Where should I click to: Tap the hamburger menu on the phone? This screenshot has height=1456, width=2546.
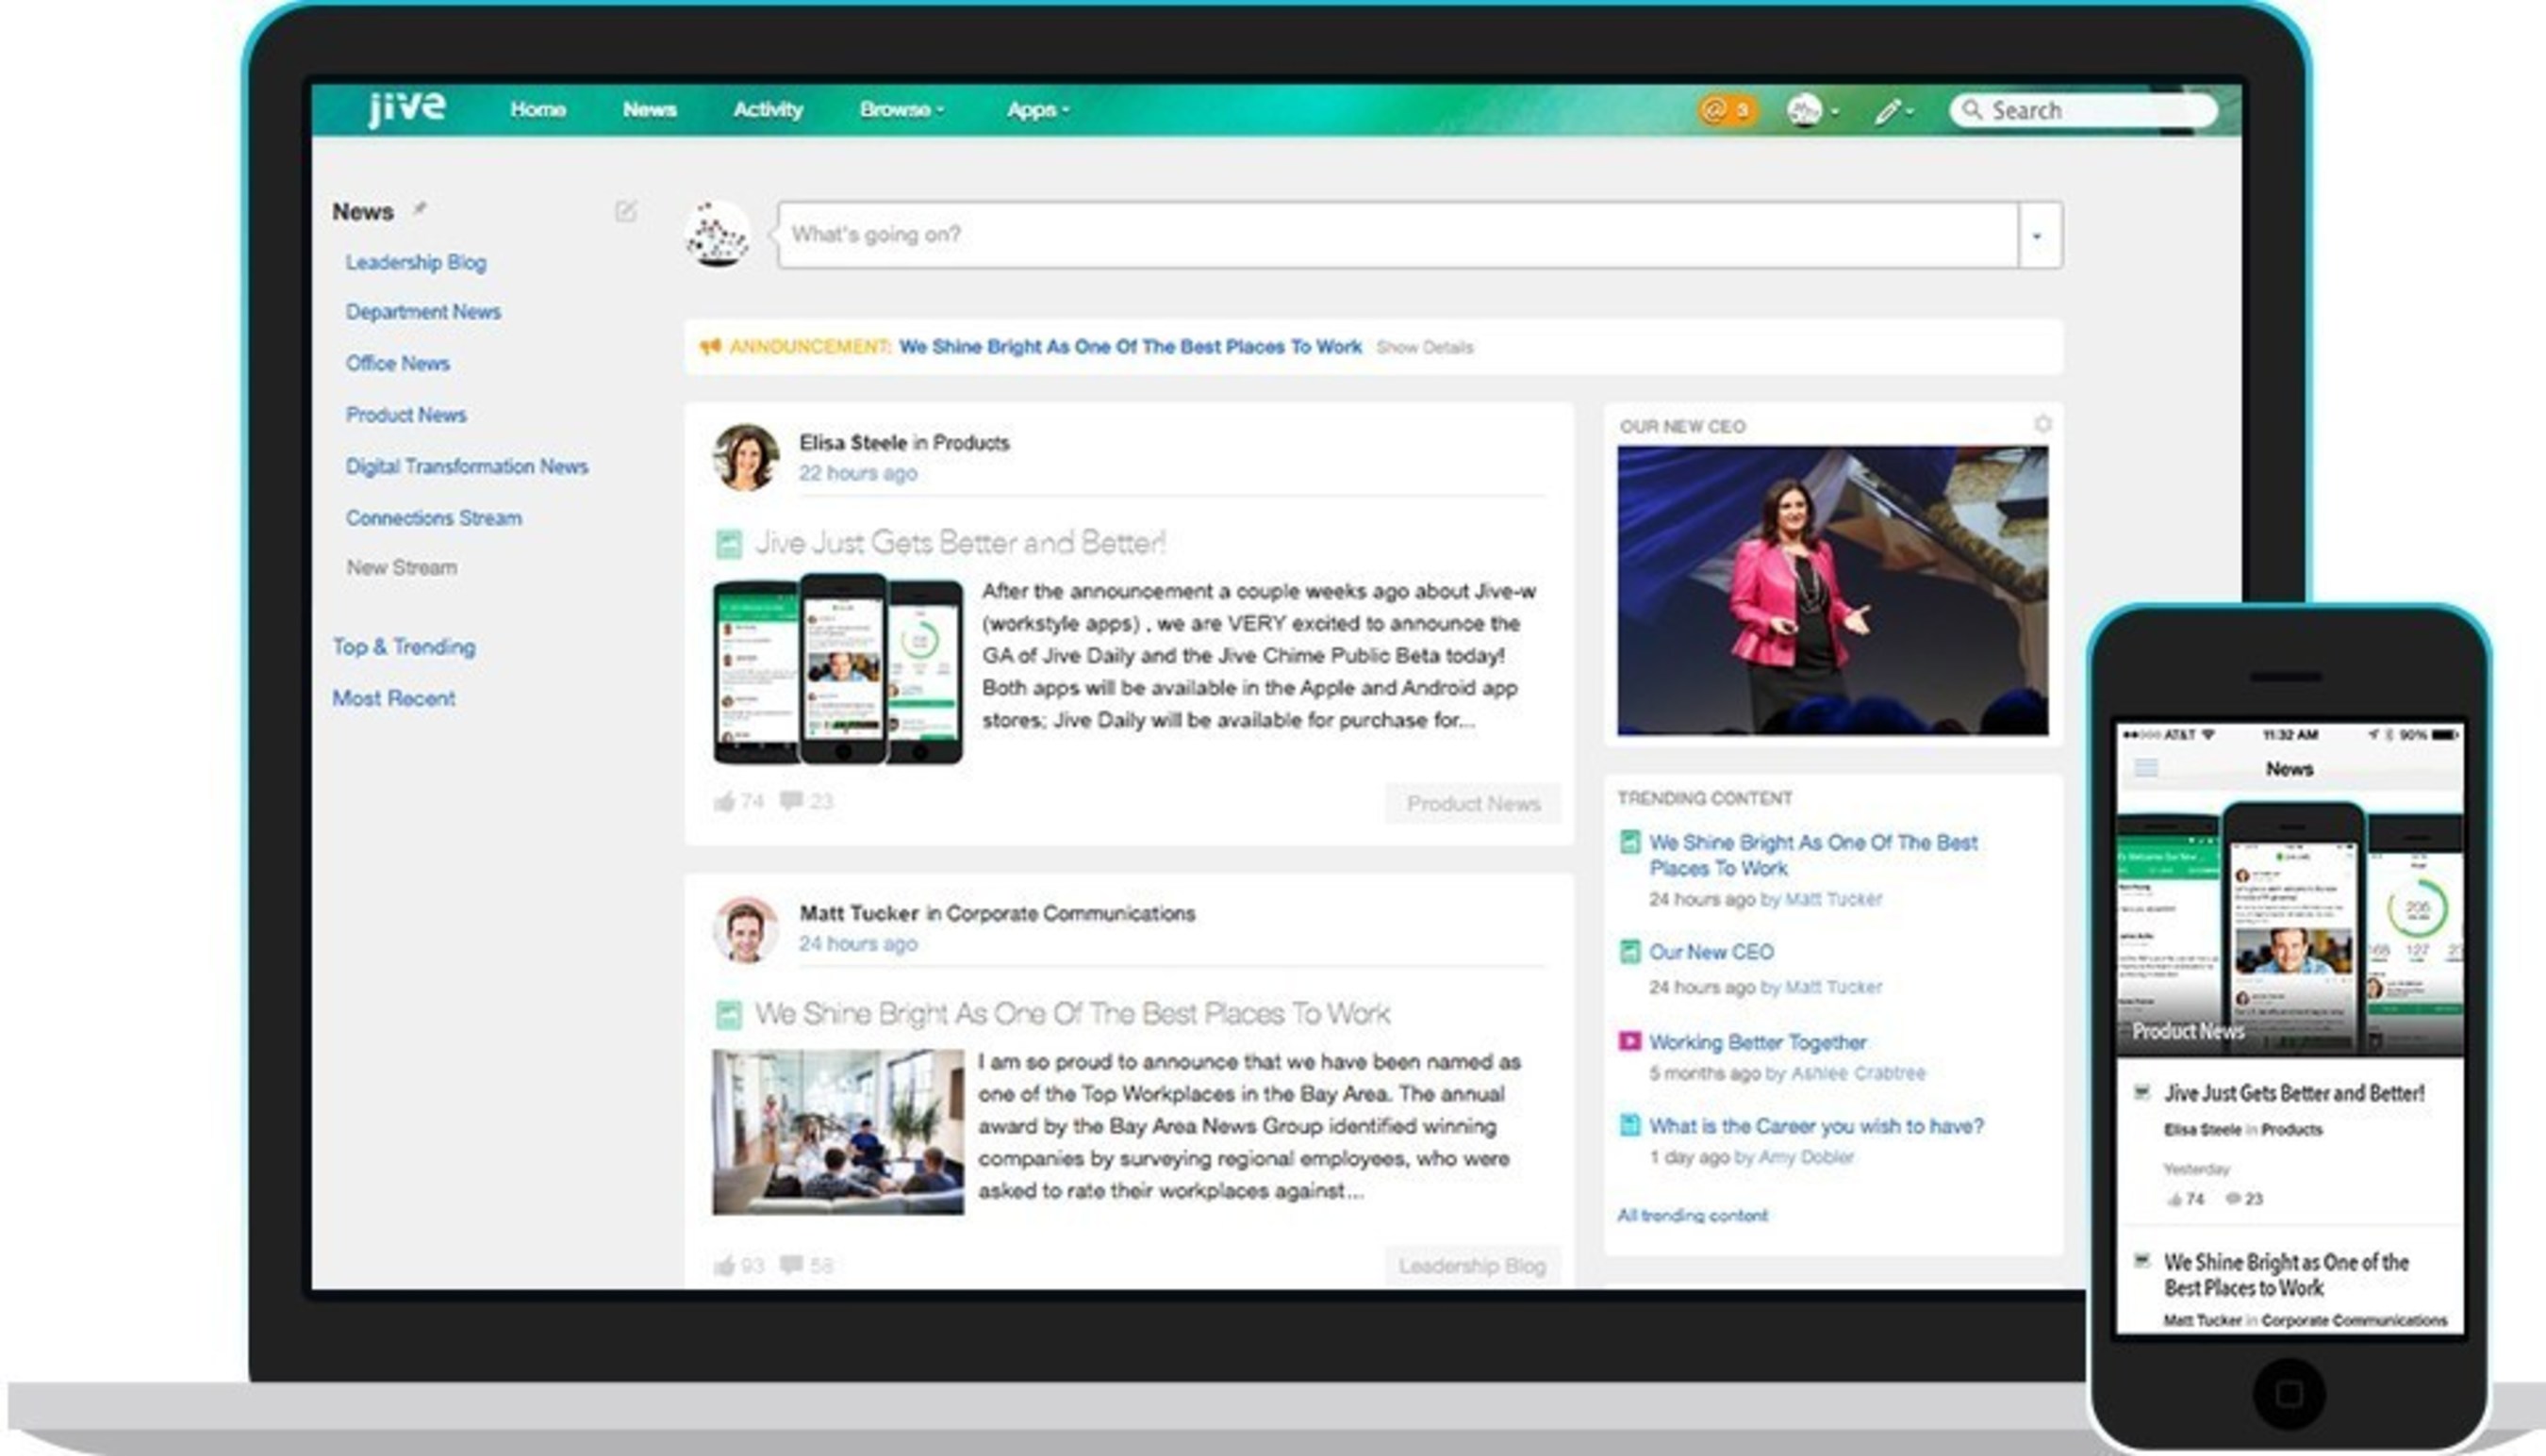pos(2146,768)
